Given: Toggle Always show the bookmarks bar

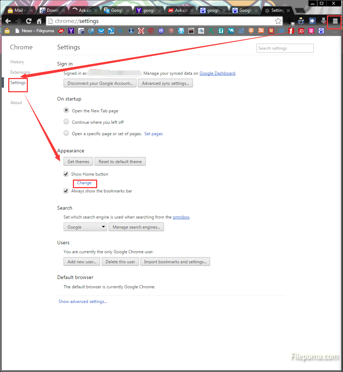Looking at the screenshot, I should 66,191.
